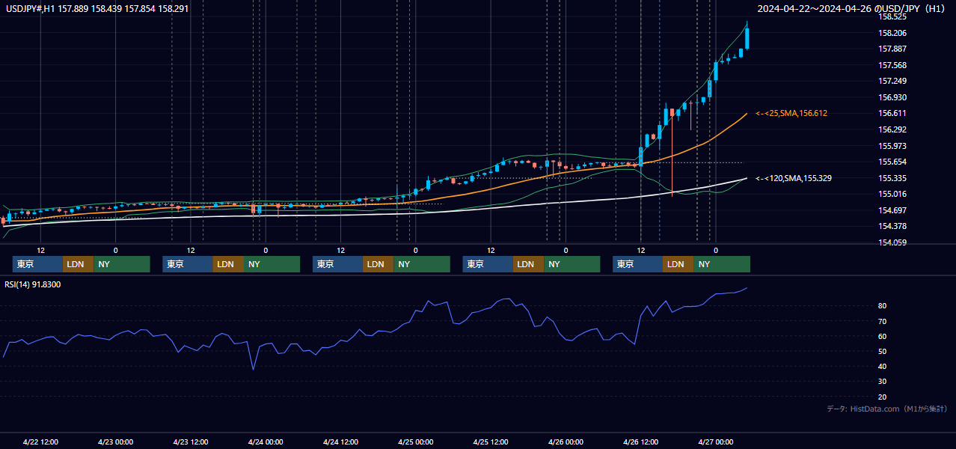Select the LDN session bar for 4/25
Screen dimensions: 956x449
(x=528, y=264)
